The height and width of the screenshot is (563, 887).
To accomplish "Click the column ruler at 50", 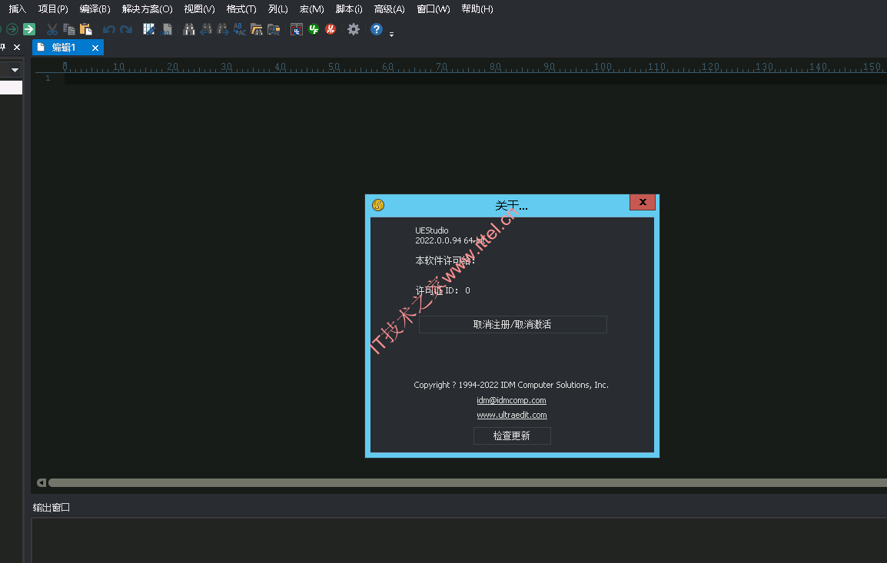I will (x=334, y=67).
